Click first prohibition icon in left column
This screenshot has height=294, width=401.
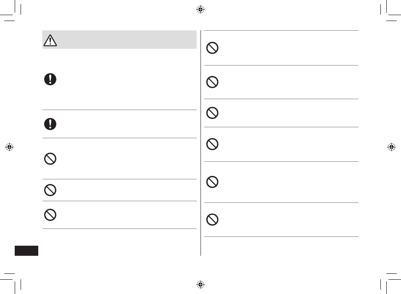[50, 159]
